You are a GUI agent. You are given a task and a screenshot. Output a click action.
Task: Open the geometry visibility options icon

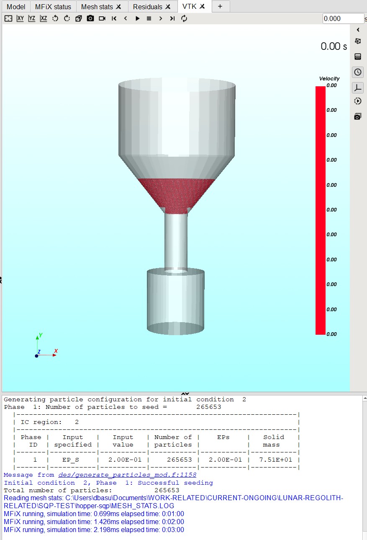click(x=358, y=41)
